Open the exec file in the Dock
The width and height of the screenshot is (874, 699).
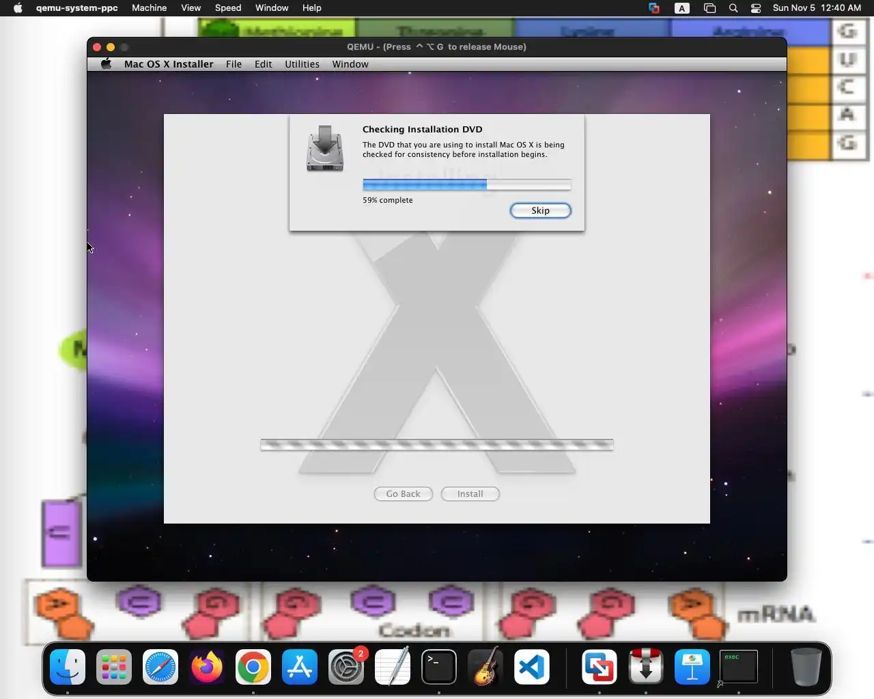click(739, 666)
